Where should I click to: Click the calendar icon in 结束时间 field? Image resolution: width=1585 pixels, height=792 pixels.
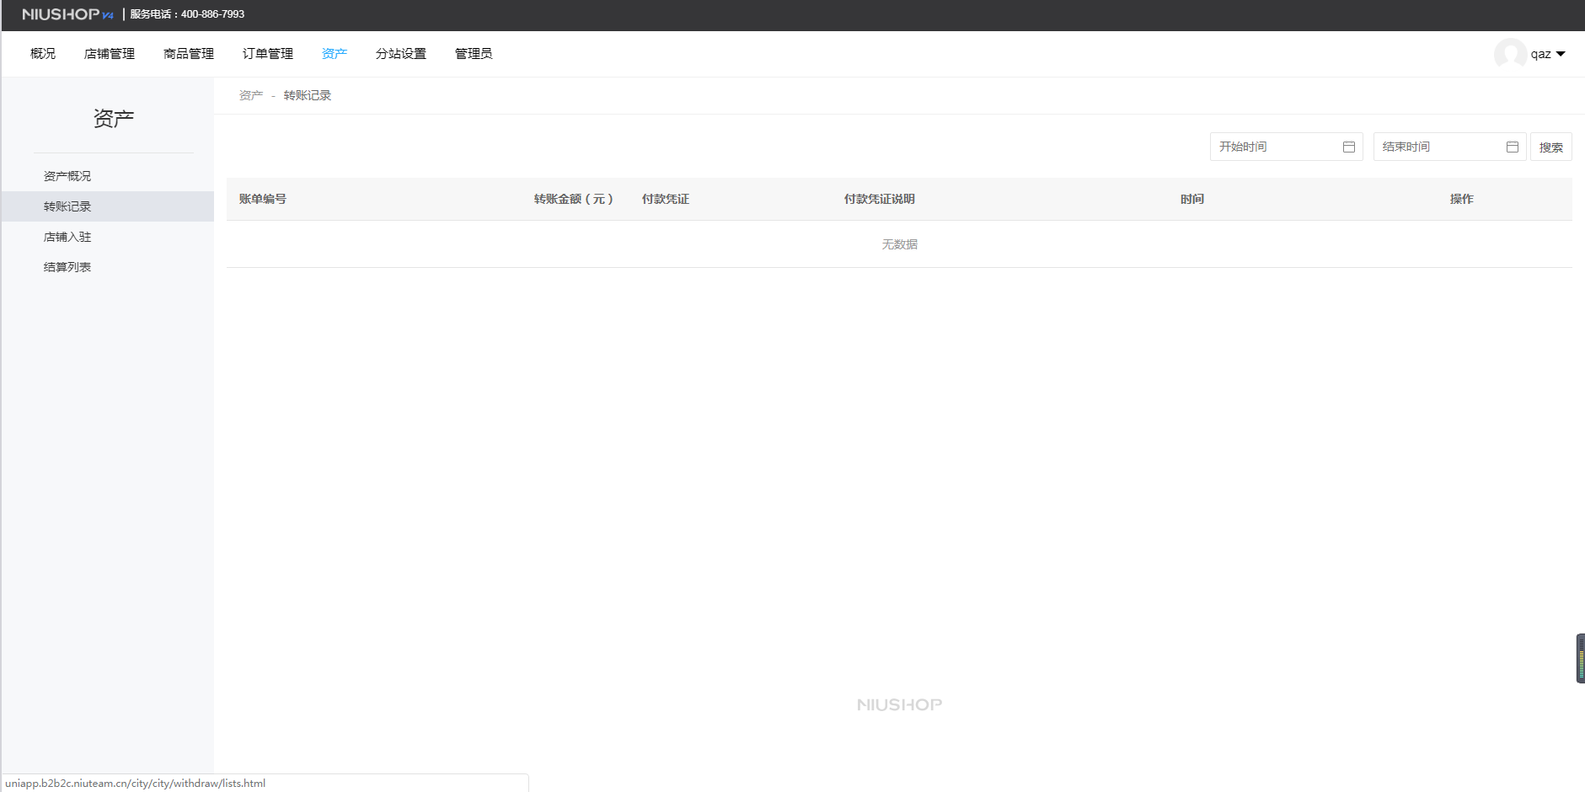coord(1512,147)
